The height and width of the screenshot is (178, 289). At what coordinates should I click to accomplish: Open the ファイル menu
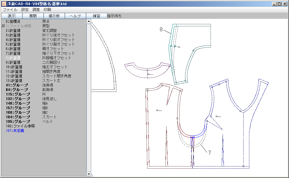10,10
